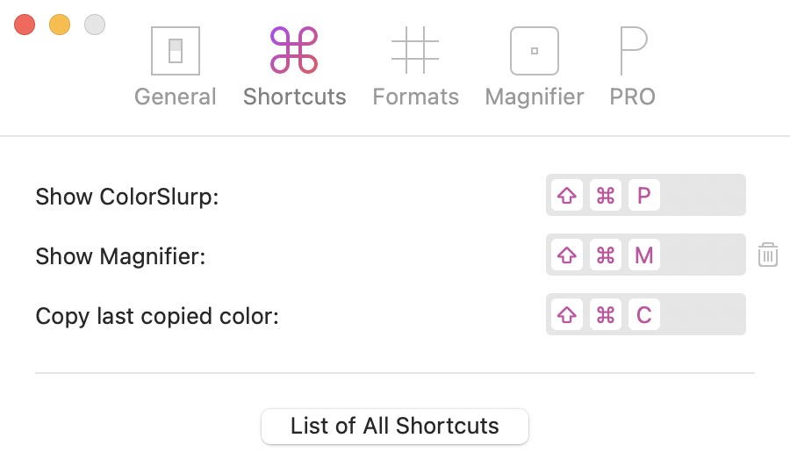Click the List of All Shortcuts button

coord(395,427)
